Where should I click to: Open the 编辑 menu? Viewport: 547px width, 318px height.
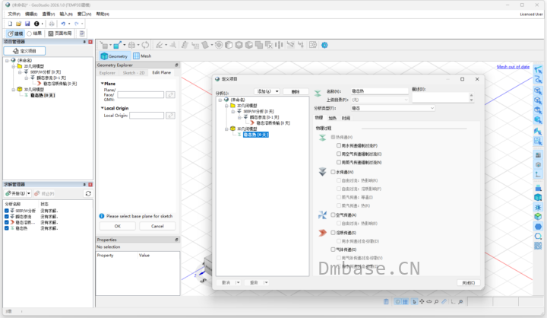pos(31,14)
